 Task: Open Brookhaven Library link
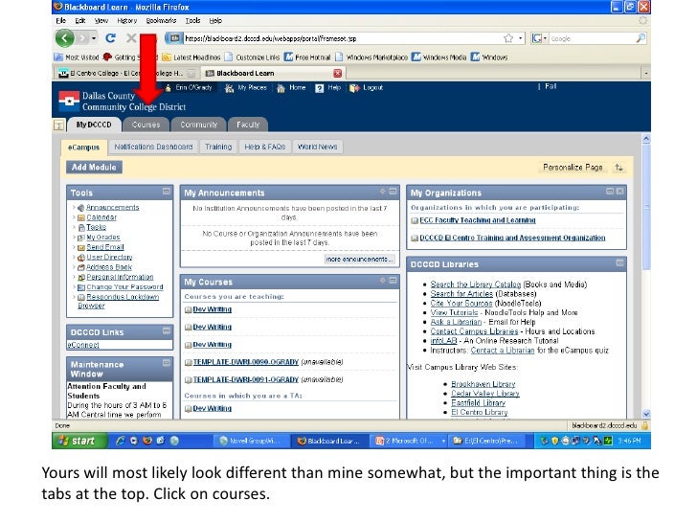(483, 384)
